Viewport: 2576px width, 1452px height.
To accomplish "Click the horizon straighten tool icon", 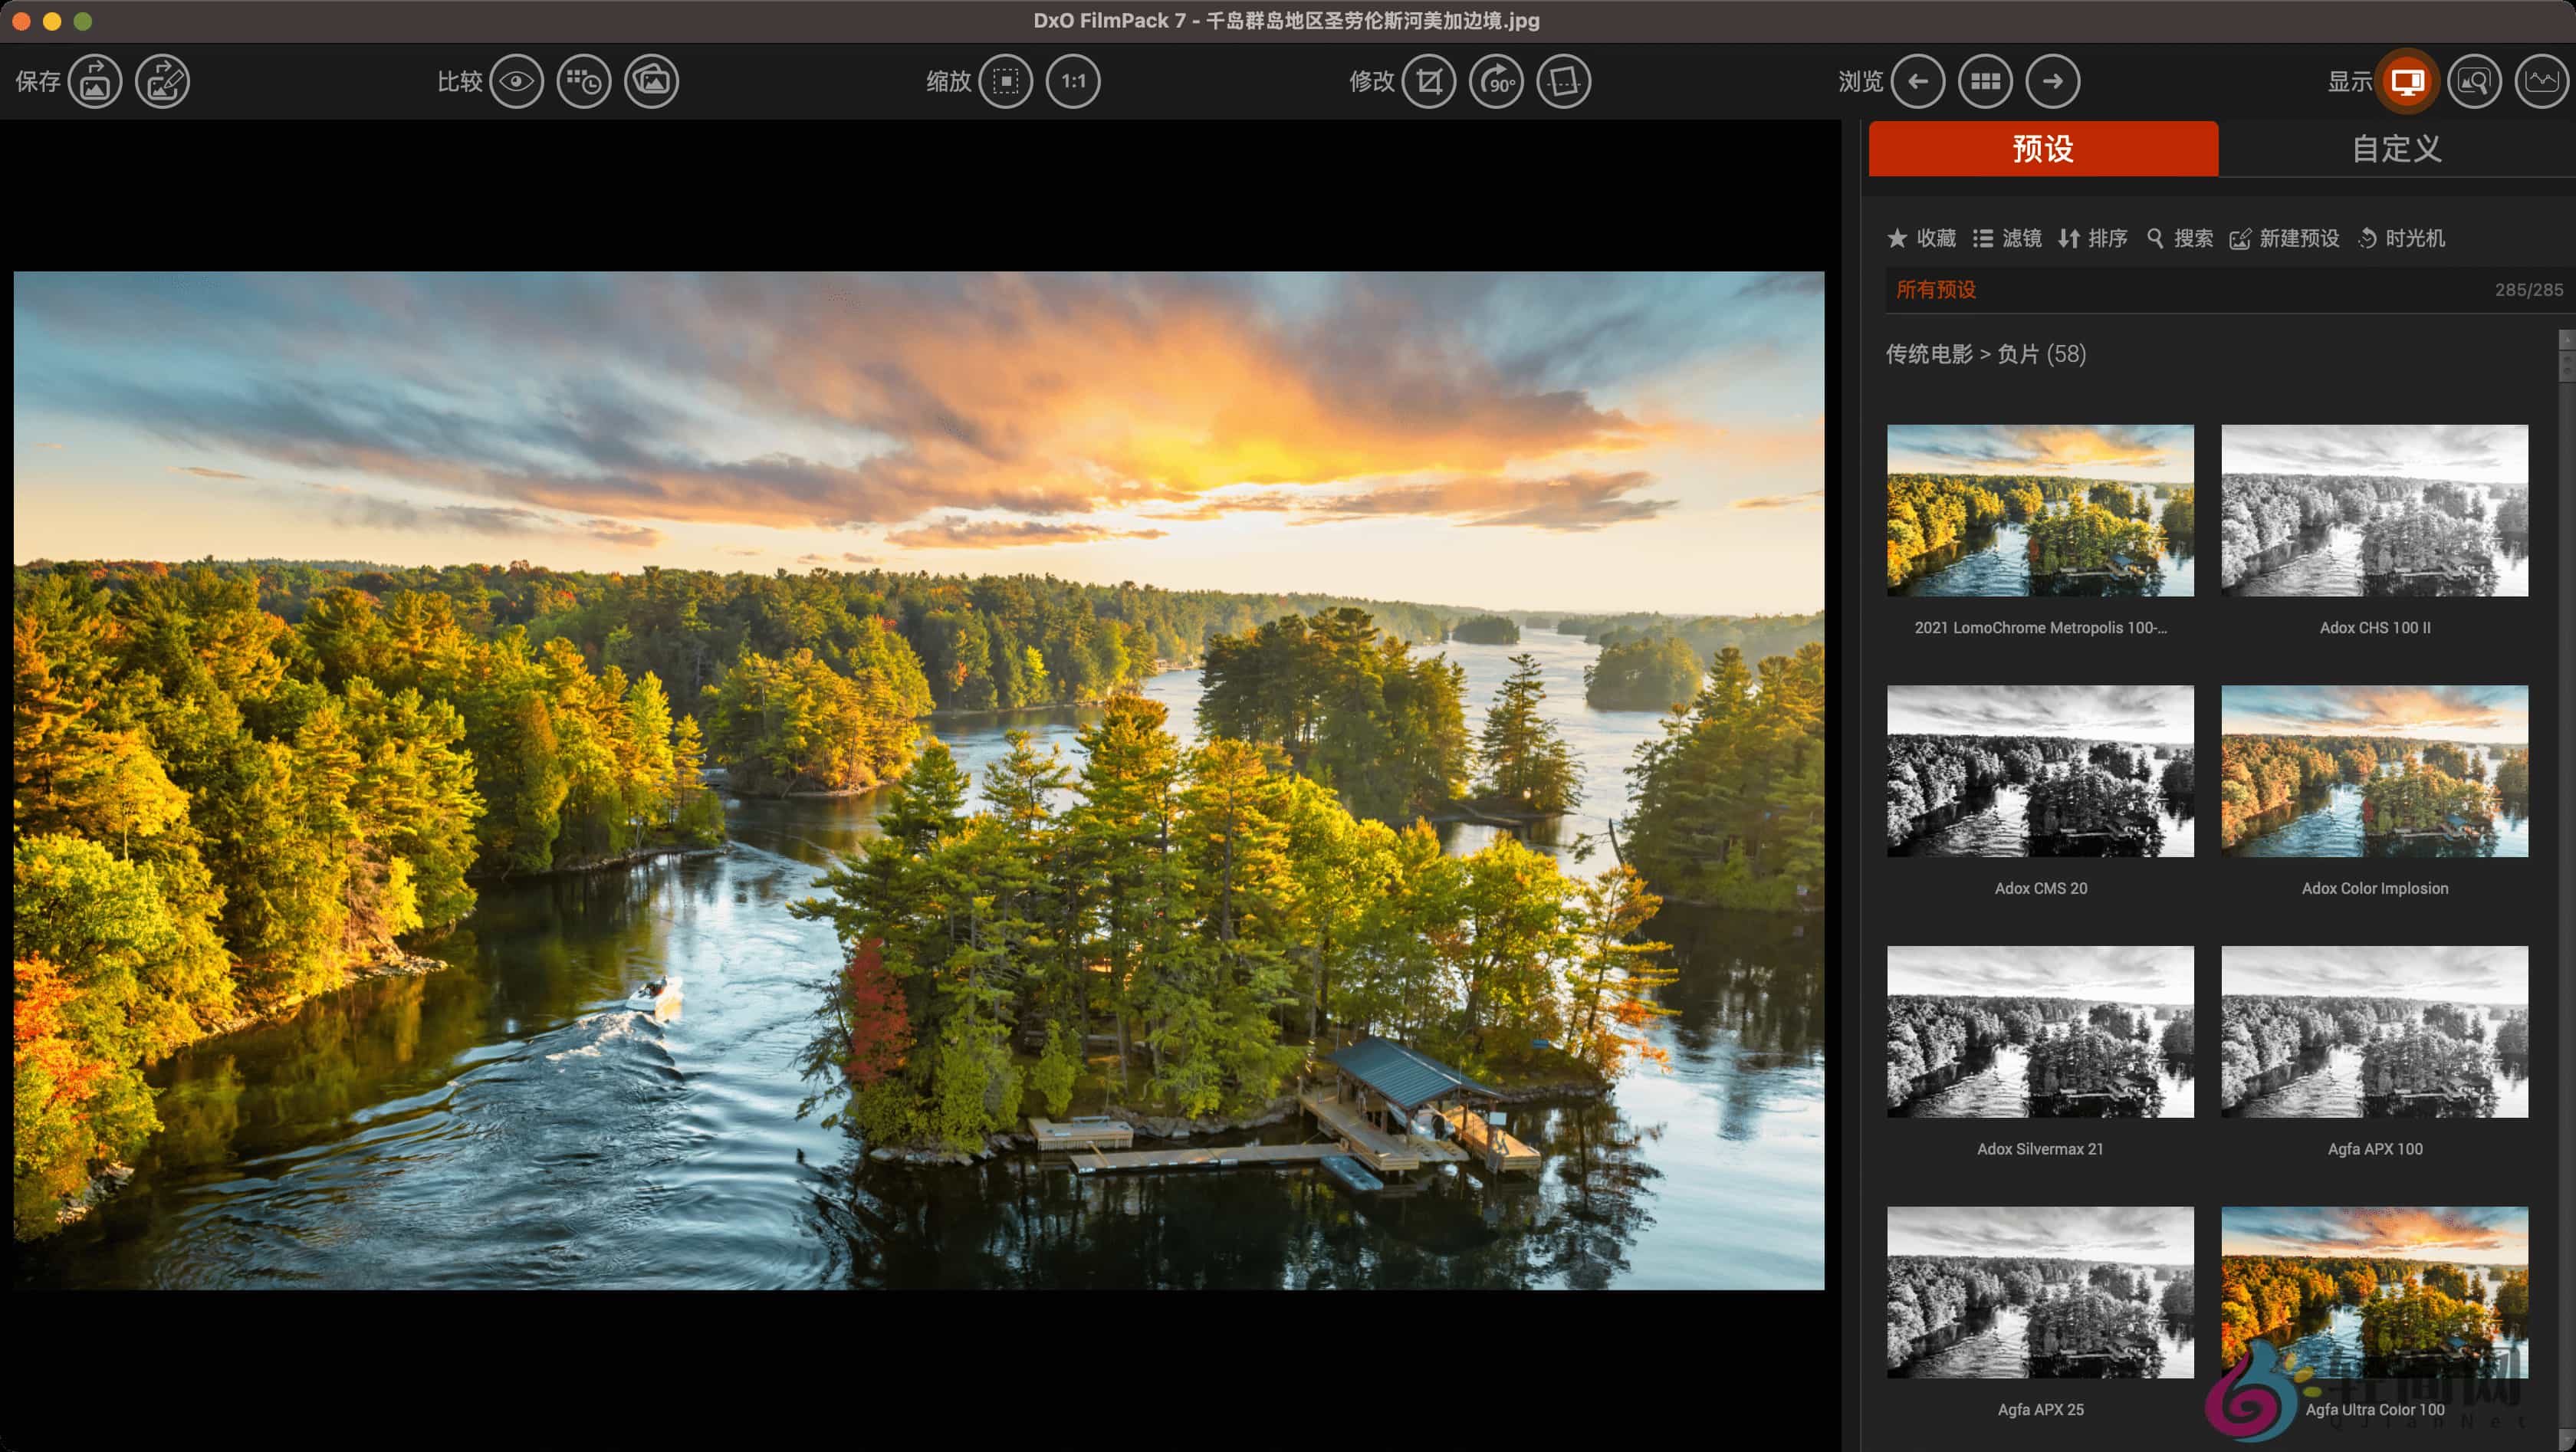I will coord(1563,81).
